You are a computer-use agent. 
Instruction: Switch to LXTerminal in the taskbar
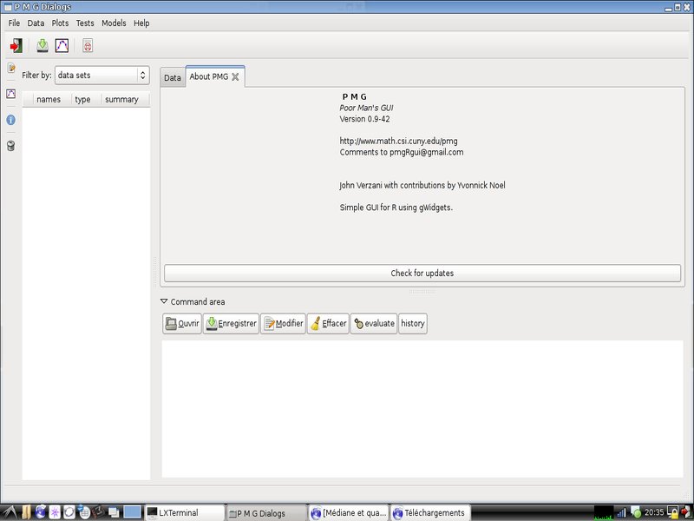[x=183, y=512]
